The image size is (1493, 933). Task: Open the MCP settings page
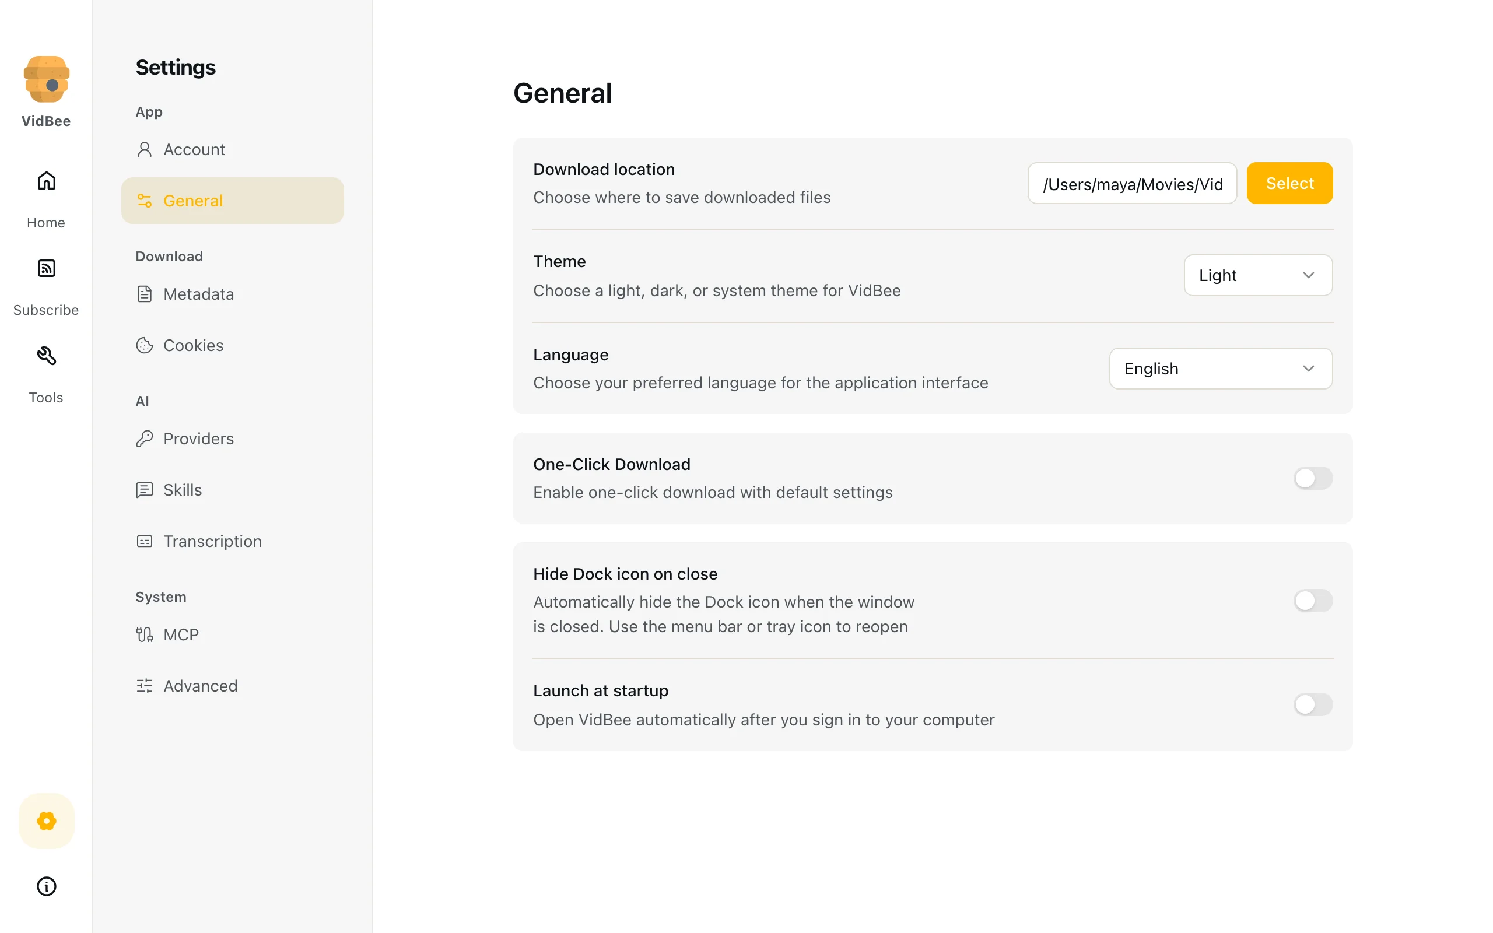233,634
